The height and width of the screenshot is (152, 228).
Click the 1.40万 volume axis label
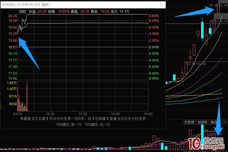[x=12, y=89]
